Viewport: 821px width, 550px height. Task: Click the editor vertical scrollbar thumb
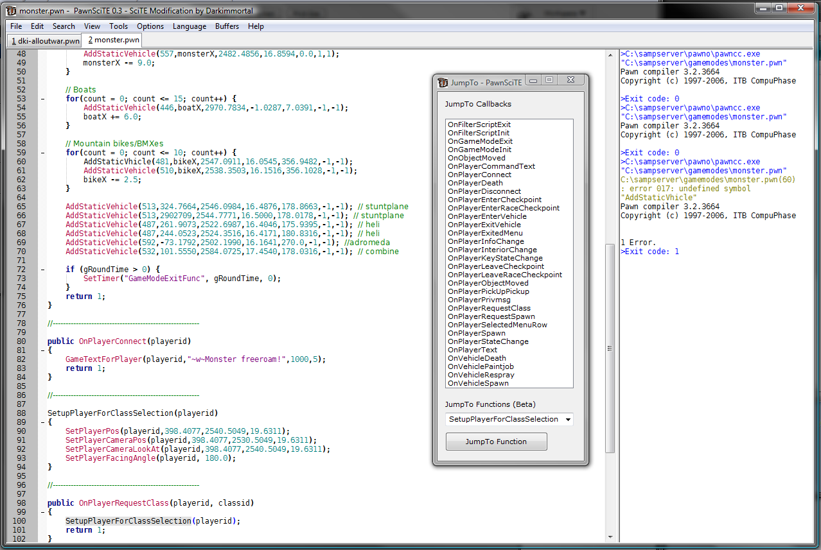(x=610, y=348)
